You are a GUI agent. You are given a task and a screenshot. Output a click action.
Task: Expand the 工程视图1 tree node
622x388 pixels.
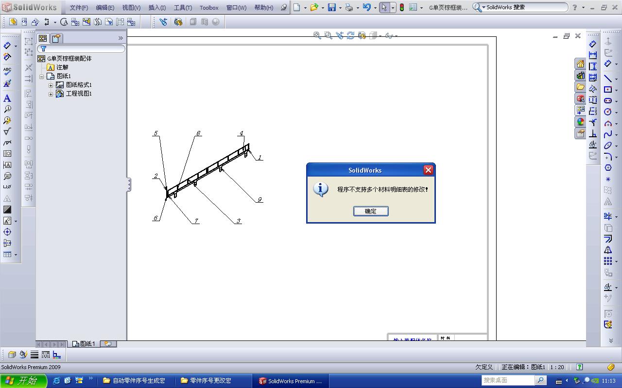51,94
